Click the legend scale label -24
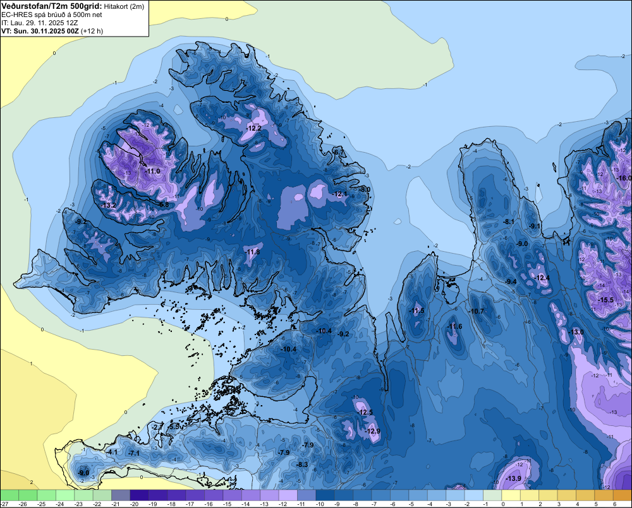Image resolution: width=632 pixels, height=508 pixels. tap(60, 504)
